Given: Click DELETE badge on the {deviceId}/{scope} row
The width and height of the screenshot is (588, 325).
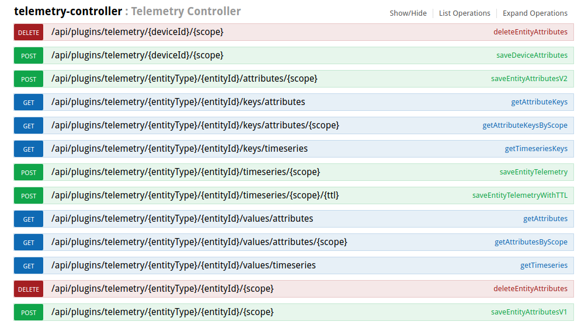Looking at the screenshot, I should point(29,33).
